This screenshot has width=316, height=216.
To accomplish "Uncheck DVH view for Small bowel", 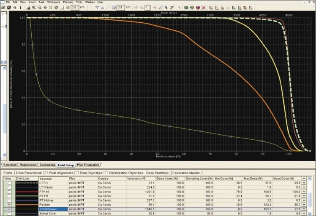I will click(x=9, y=209).
